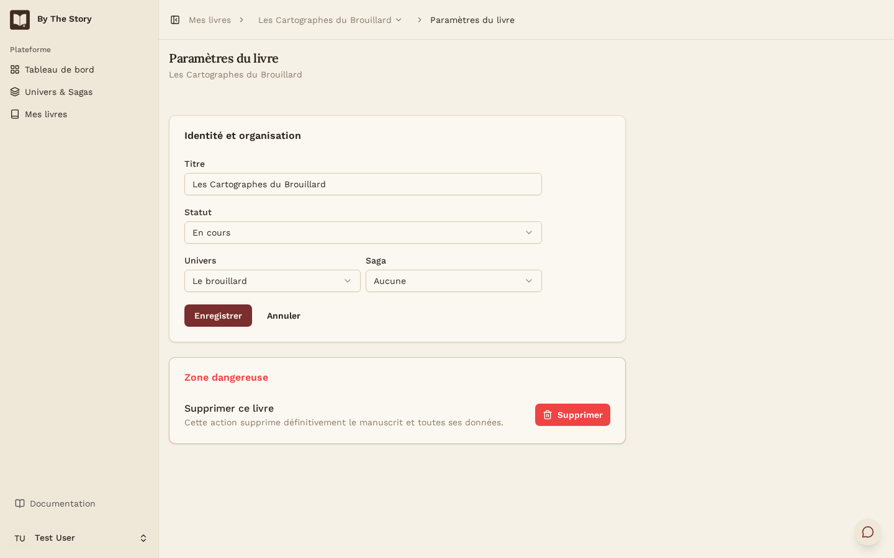Expand the Statut dropdown

(363, 232)
